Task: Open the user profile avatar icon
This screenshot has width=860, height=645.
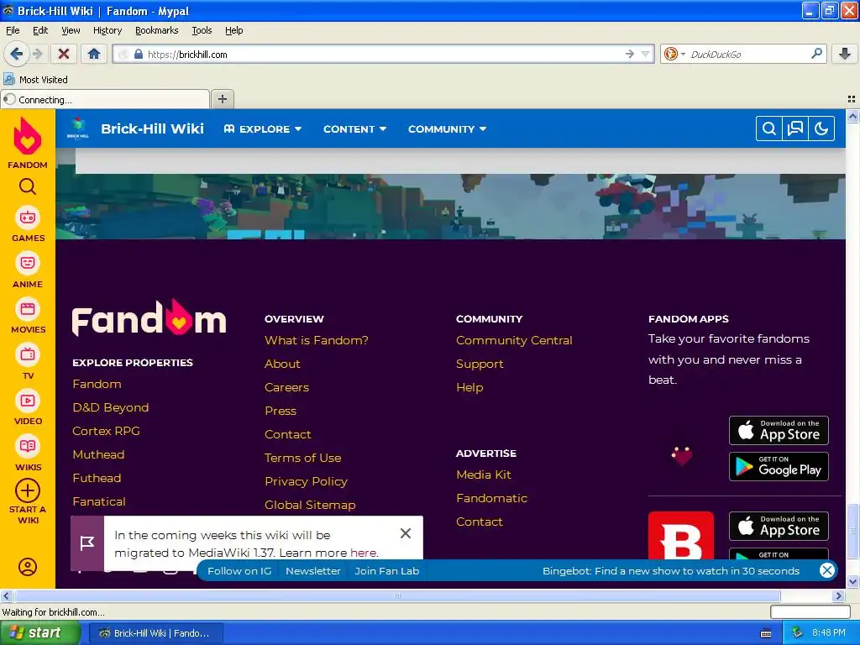Action: 28,567
